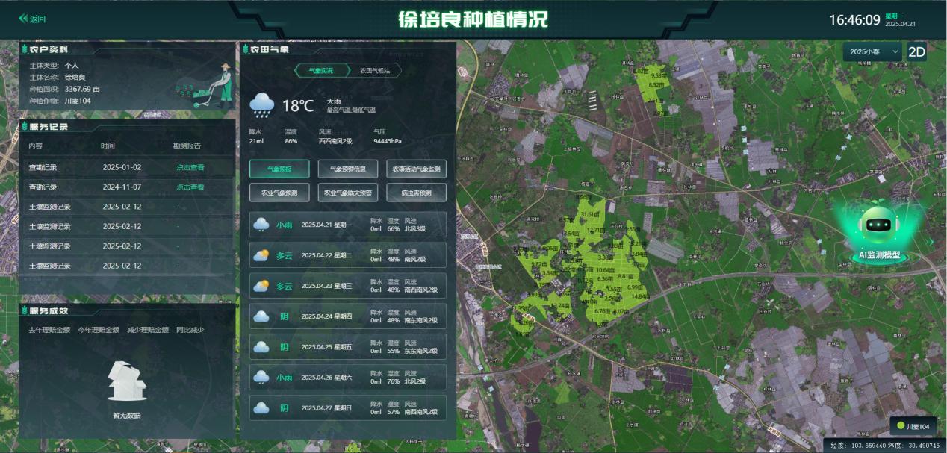Click the empty-data box icon above 暂无数据
Viewport: 947px width, 453px height.
pos(126,382)
